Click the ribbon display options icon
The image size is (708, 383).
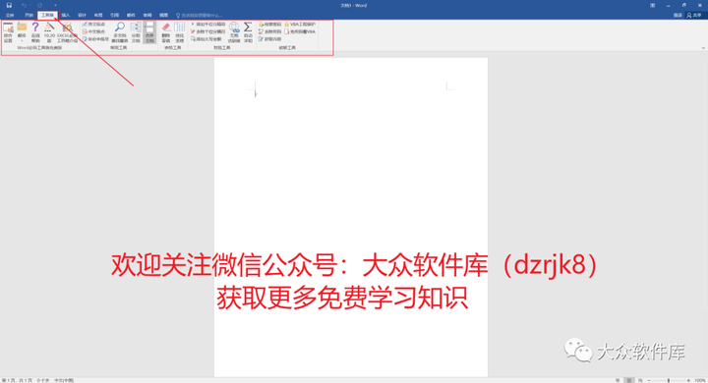coord(653,6)
